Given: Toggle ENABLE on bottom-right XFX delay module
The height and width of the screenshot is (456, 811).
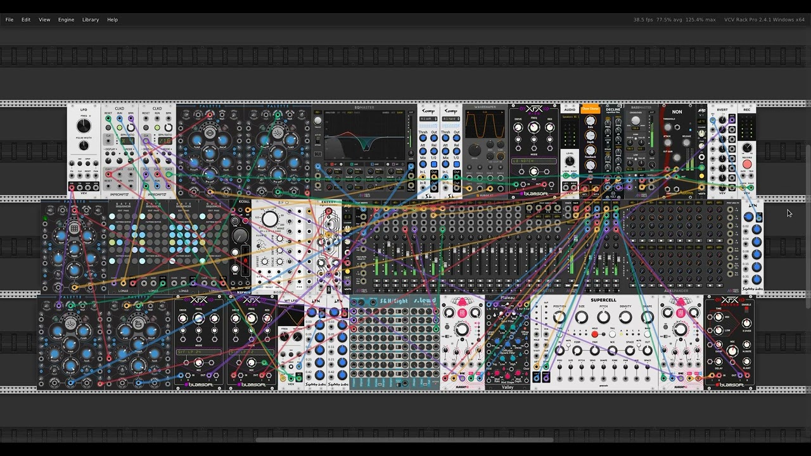Looking at the screenshot, I should [745, 309].
